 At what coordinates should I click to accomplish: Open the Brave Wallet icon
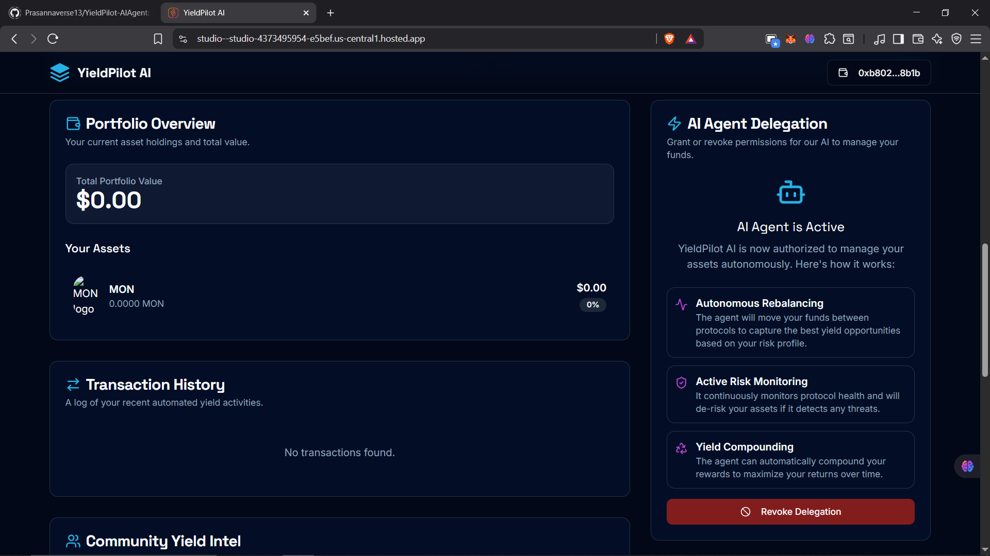(918, 39)
